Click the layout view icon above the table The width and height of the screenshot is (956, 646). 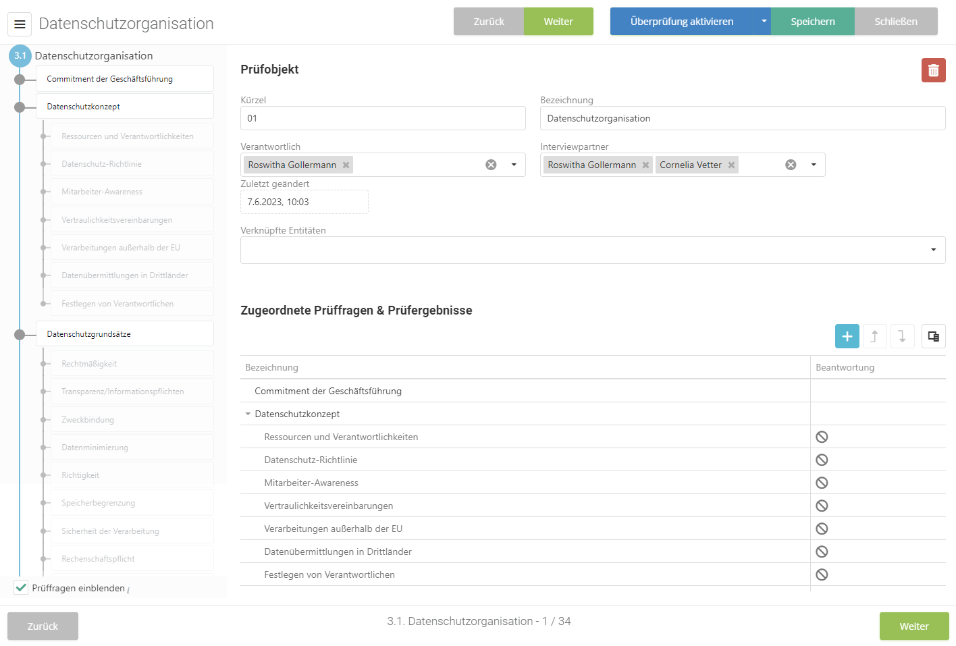[933, 336]
